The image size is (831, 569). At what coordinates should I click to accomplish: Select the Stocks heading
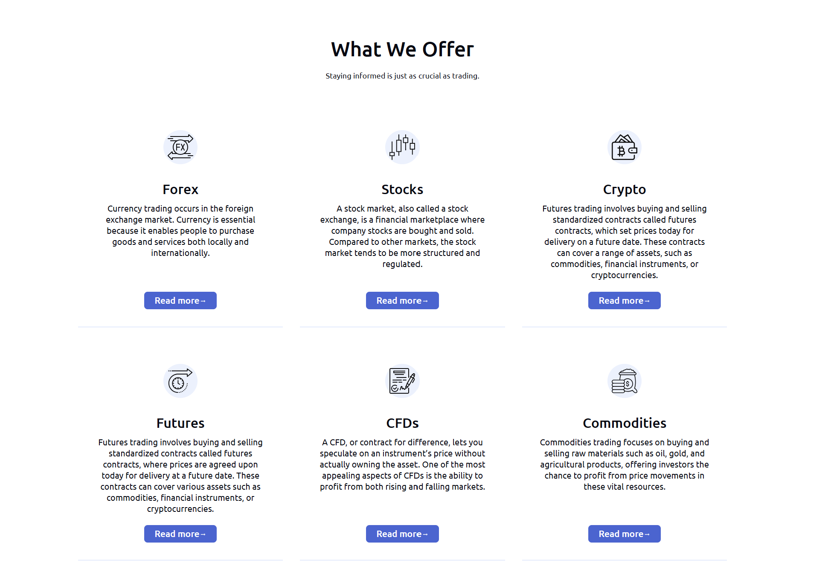click(402, 189)
